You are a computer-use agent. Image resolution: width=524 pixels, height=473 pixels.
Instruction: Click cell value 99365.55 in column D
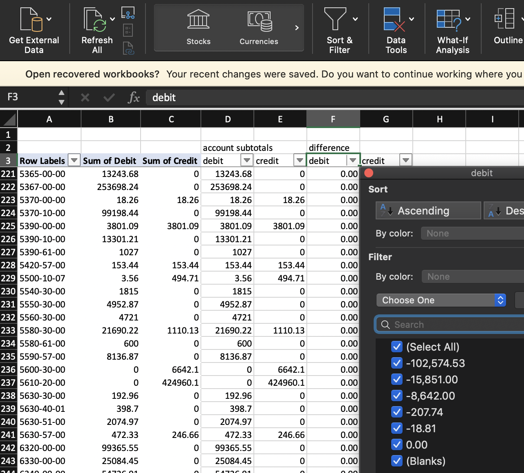(x=227, y=448)
